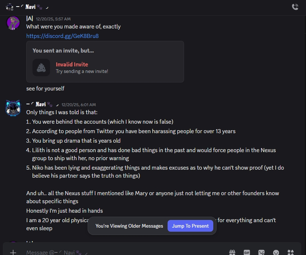Click Navi's avatar beside the 6:01 AM message

(13, 108)
